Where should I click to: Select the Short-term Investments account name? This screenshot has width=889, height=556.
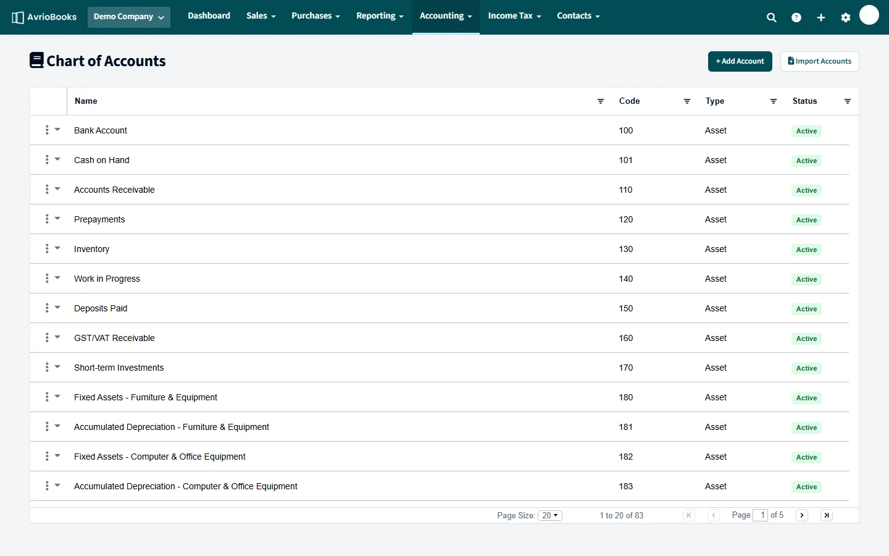119,368
